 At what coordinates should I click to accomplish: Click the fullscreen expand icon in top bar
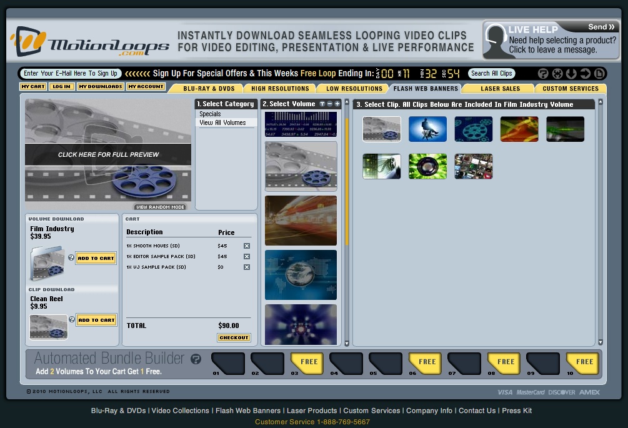pyautogui.click(x=557, y=74)
